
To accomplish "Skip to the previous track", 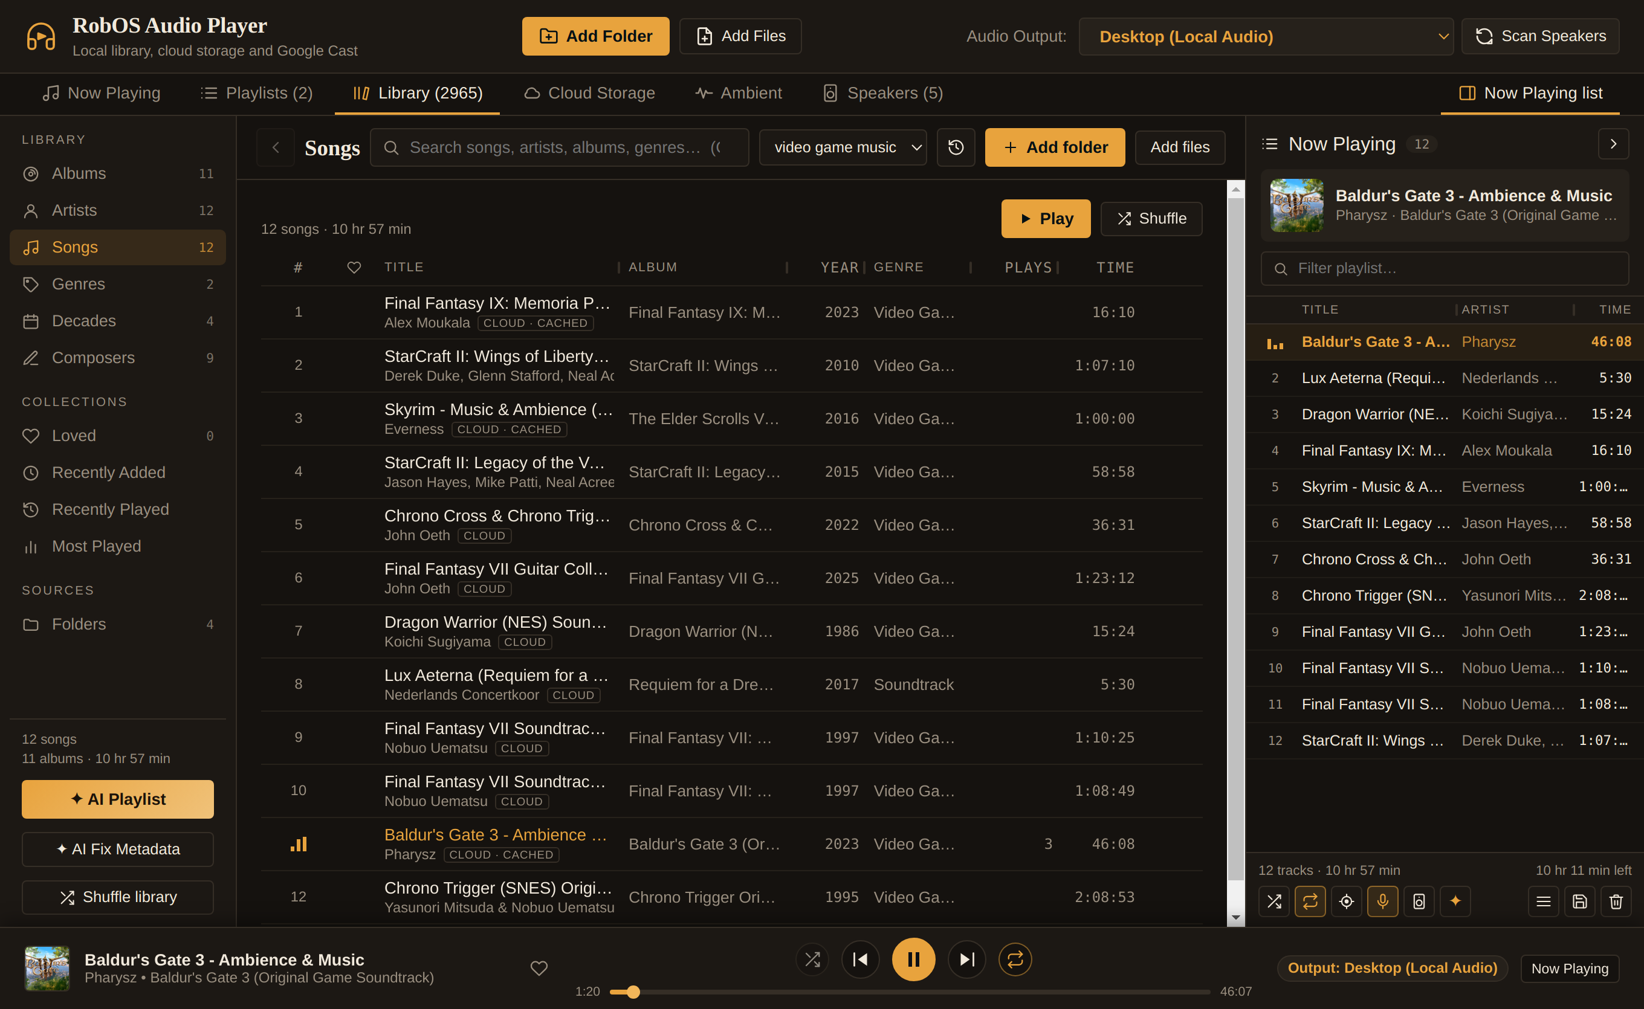I will (x=860, y=959).
